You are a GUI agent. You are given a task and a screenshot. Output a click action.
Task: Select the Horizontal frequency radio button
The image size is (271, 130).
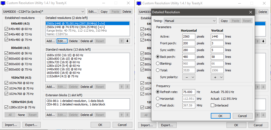pyautogui.click(x=158, y=99)
